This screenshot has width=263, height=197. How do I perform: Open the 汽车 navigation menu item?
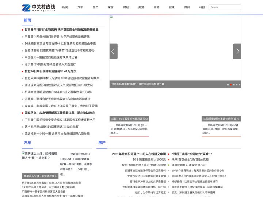(80, 7)
